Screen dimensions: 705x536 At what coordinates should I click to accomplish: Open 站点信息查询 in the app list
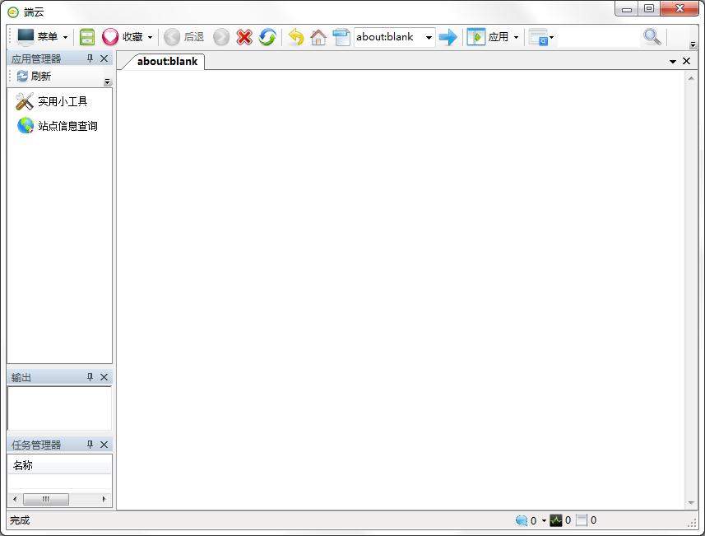click(58, 126)
